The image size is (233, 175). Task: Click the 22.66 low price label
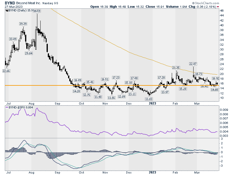pyautogui.click(x=6, y=71)
